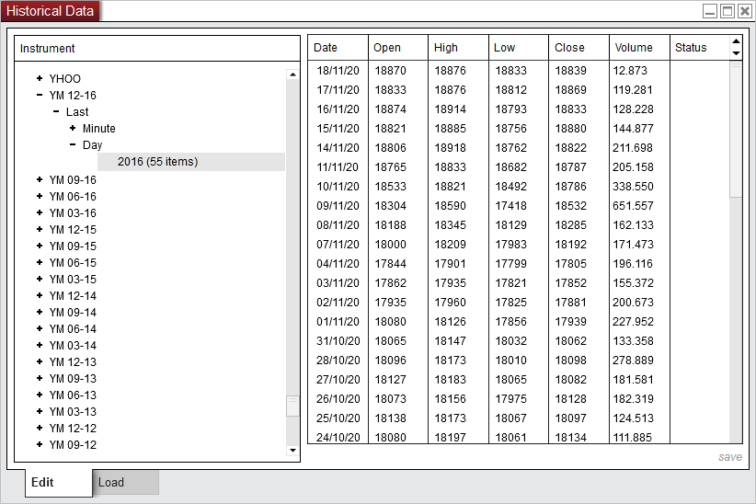This screenshot has height=504, width=756.
Task: Select YM 12-13 in the instrument tree
Action: pos(73,361)
